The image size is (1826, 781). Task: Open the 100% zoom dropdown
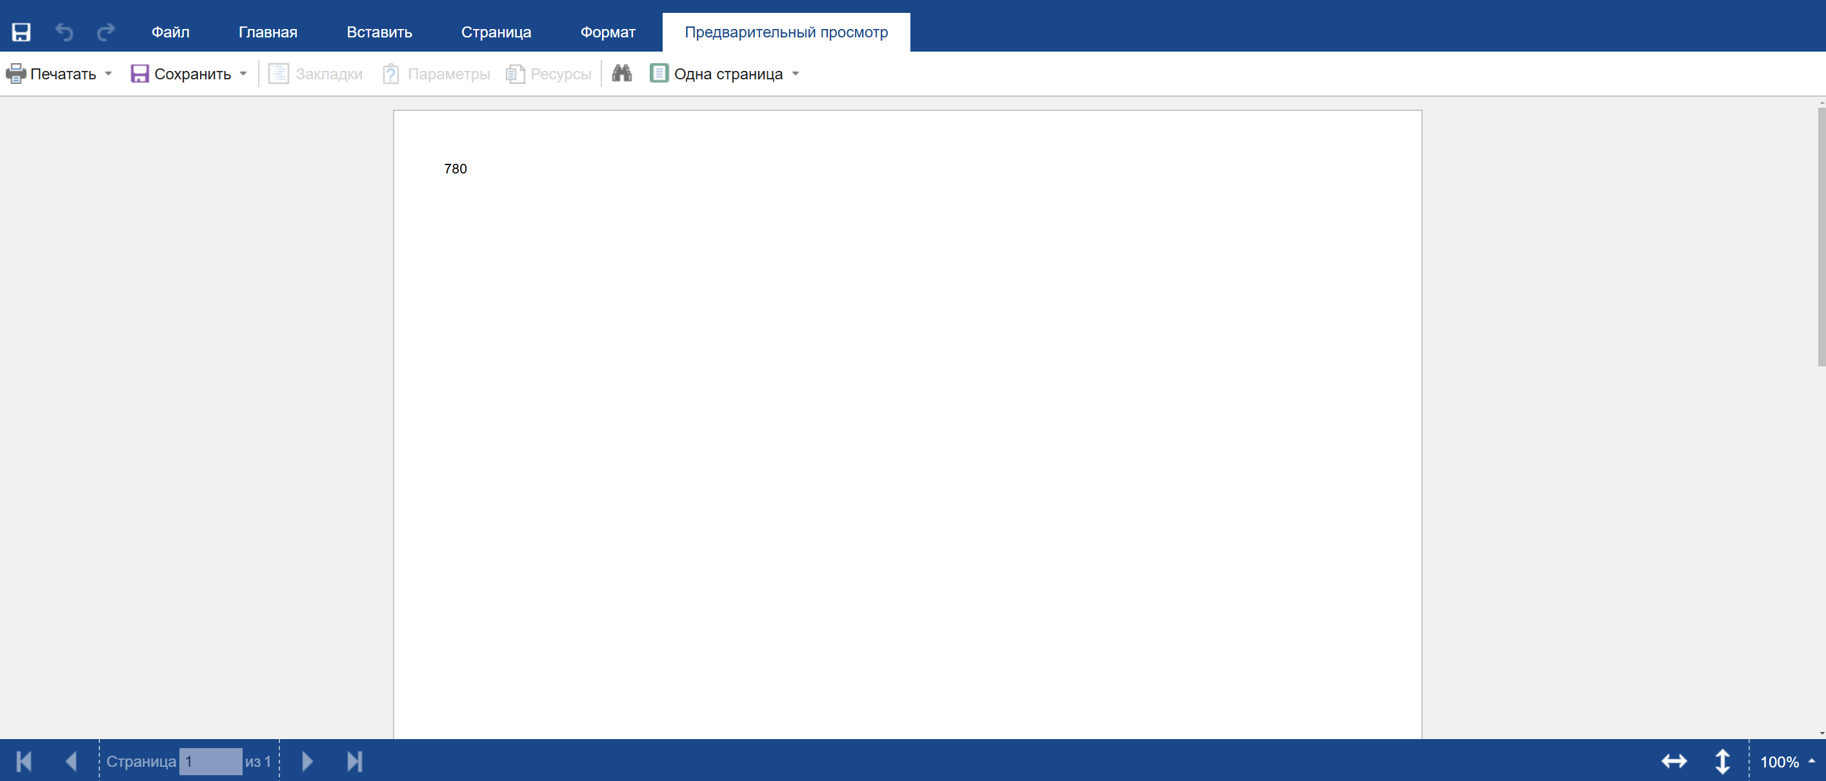(x=1787, y=762)
